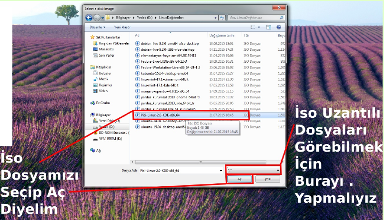Click the Aç button
Screen dimensions: 384x220
tap(240, 179)
